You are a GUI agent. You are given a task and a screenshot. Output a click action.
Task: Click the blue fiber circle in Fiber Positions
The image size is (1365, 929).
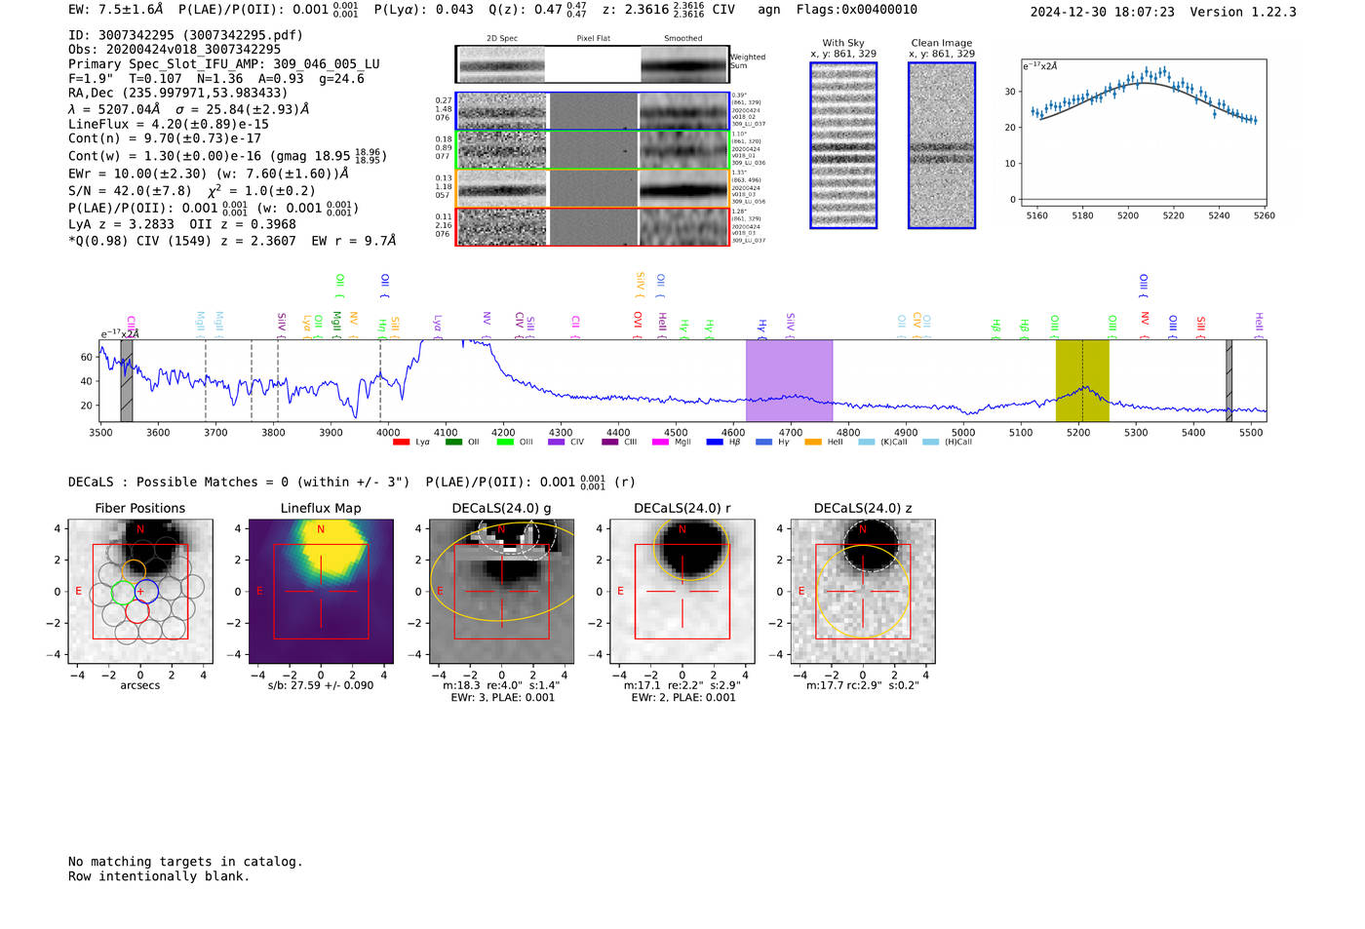click(x=146, y=591)
